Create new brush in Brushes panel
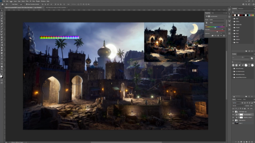This screenshot has width=255, height=143. (x=249, y=97)
